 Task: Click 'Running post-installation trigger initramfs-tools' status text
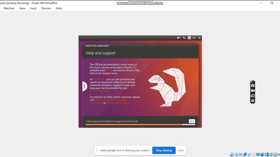(x=112, y=121)
